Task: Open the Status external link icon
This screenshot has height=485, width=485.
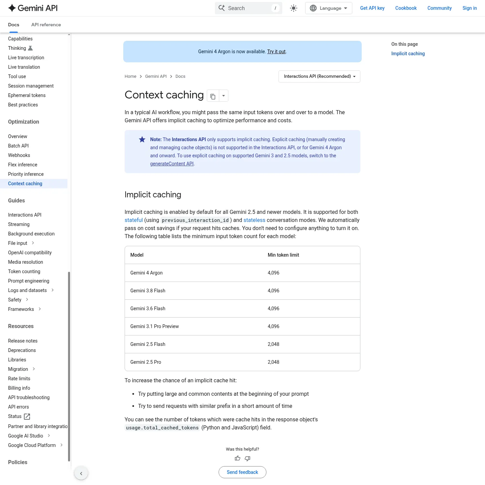Action: (x=27, y=417)
